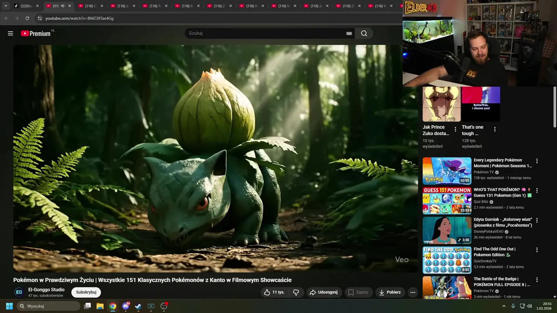Close the TikTok (32) tab
Screen dimensions: 557x313
click(37, 6)
